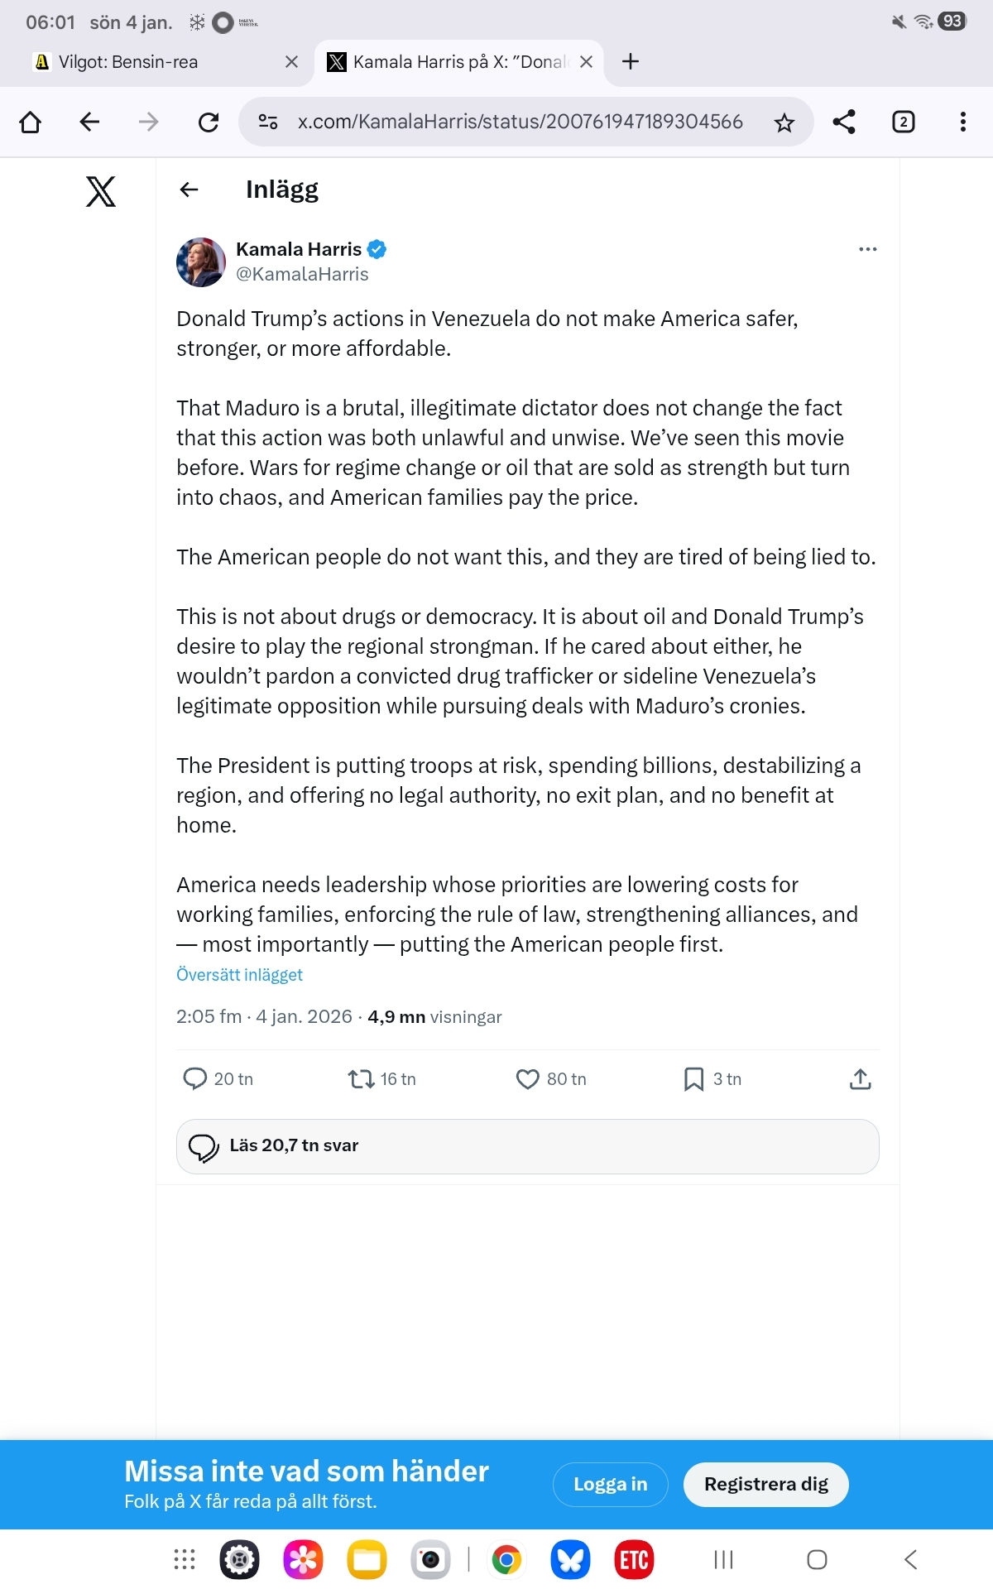Open the ETC app in taskbar
993x1589 pixels.
(634, 1560)
